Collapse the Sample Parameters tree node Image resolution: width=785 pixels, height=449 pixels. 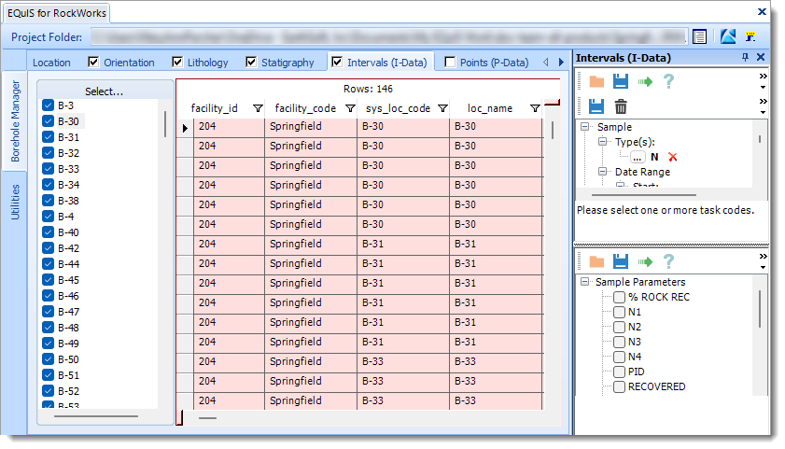pos(584,282)
